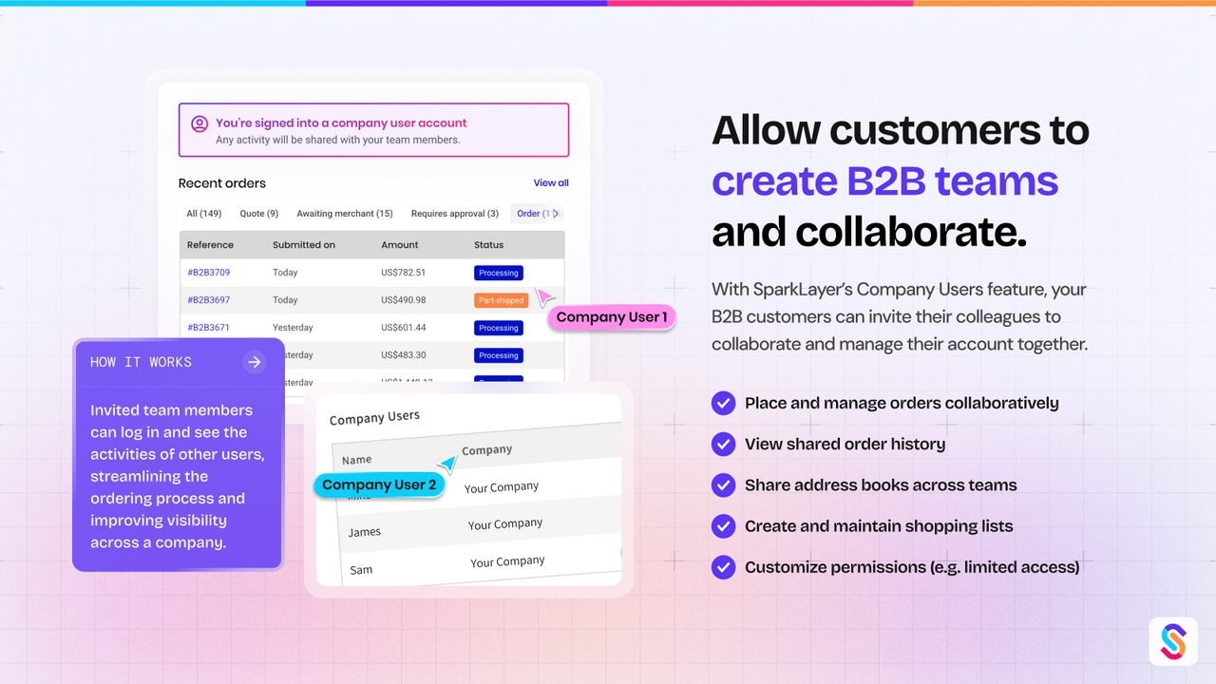The width and height of the screenshot is (1216, 684).
Task: Click Processing badge for order #B2B3671
Action: [499, 328]
